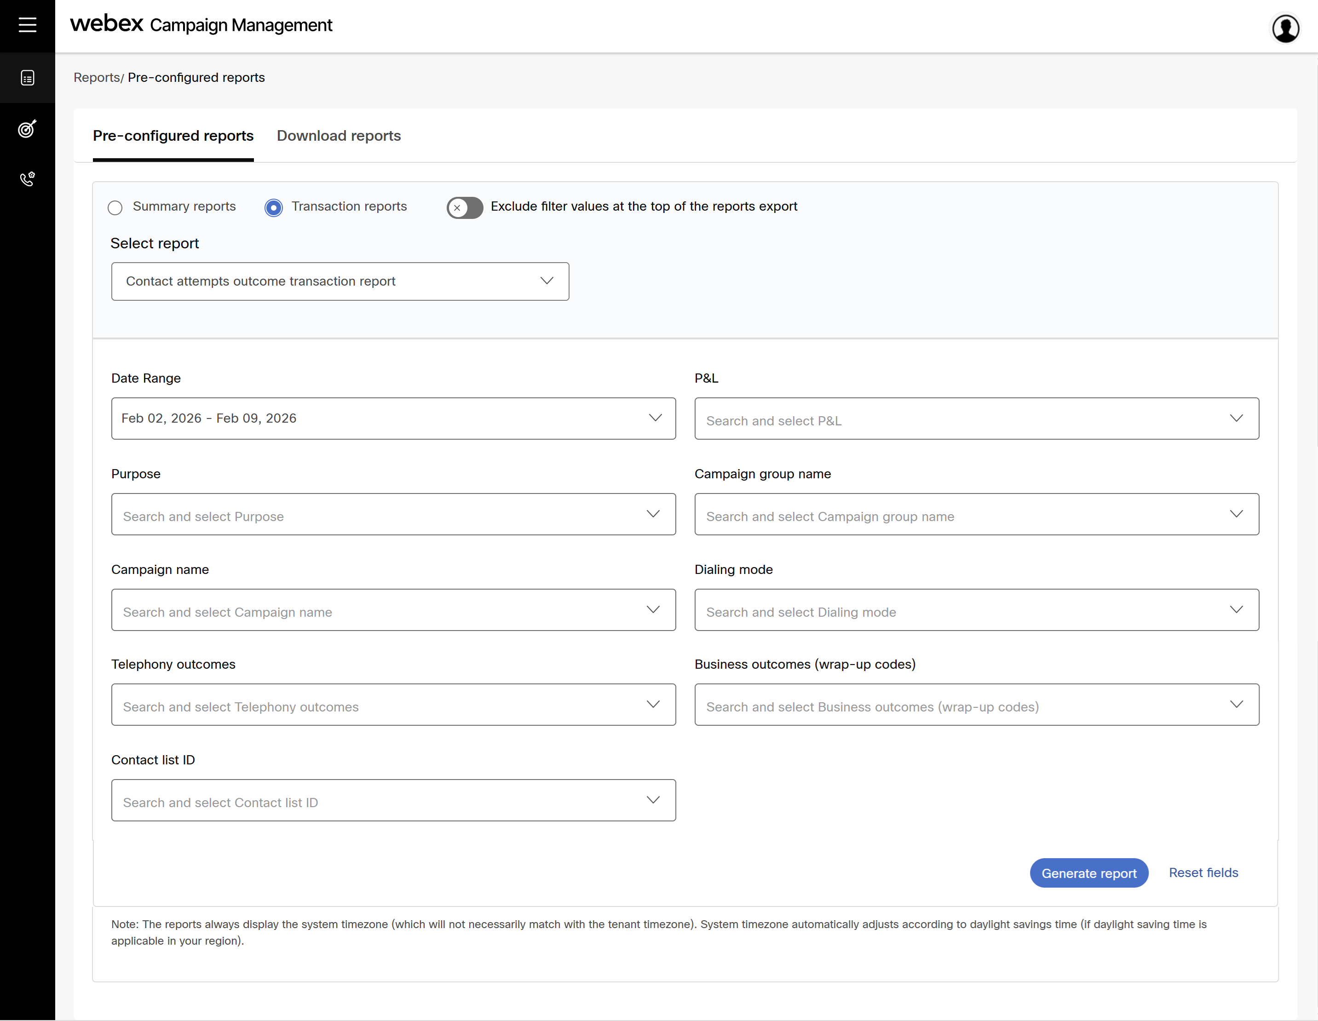Viewport: 1318px width, 1021px height.
Task: Expand the P&L dropdown
Action: pyautogui.click(x=976, y=419)
